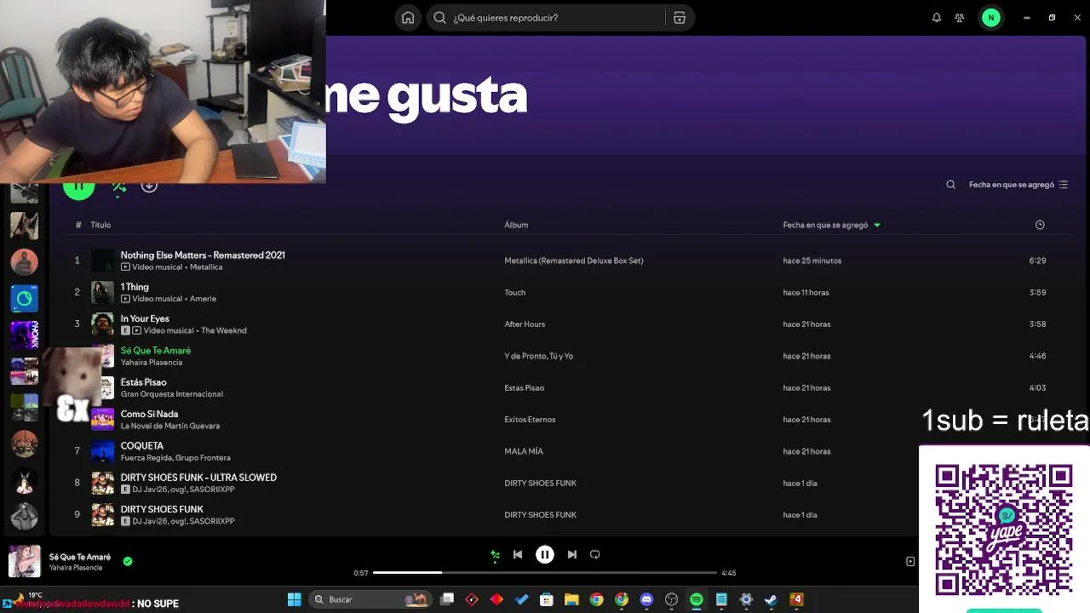Click the 1 Thing cover thumbnail
Image resolution: width=1090 pixels, height=613 pixels.
(102, 293)
